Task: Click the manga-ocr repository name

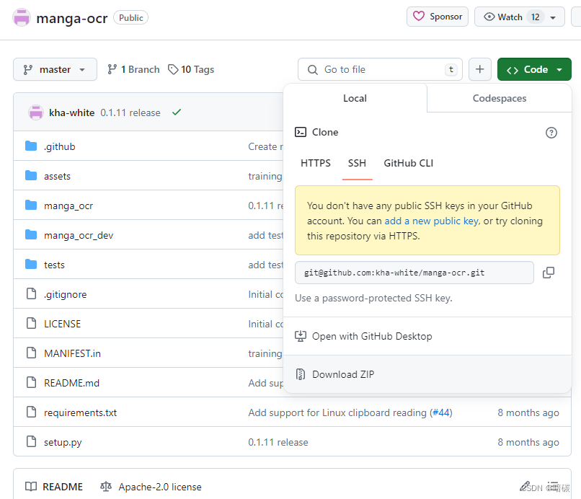Action: [72, 18]
